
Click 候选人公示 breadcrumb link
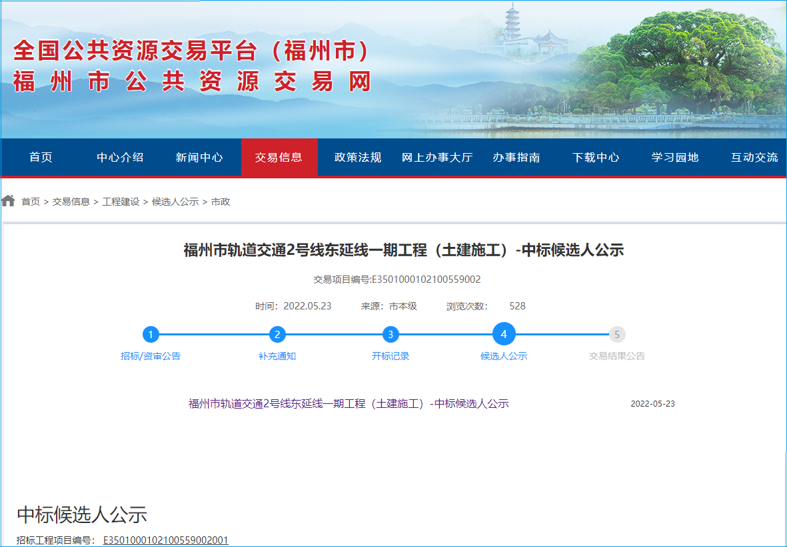click(175, 202)
